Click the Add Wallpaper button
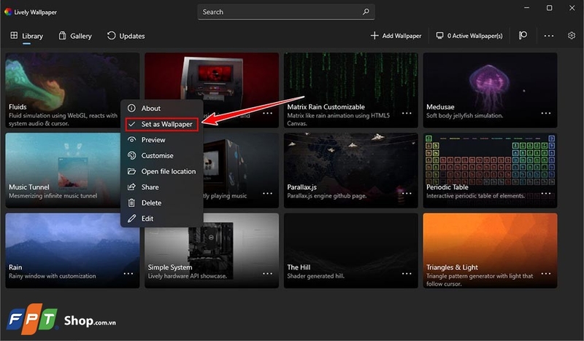 [x=396, y=36]
